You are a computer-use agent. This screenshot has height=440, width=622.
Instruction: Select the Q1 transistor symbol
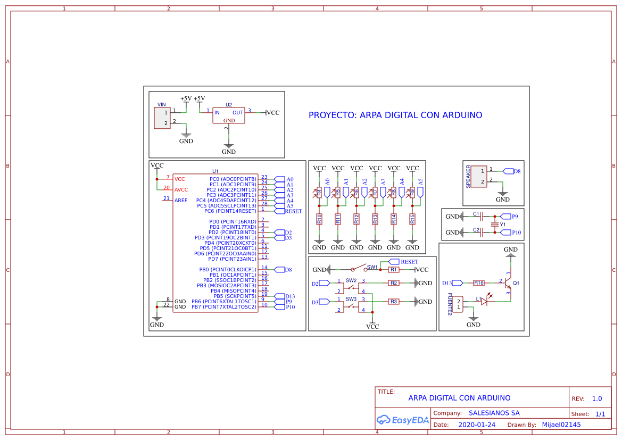click(508, 283)
